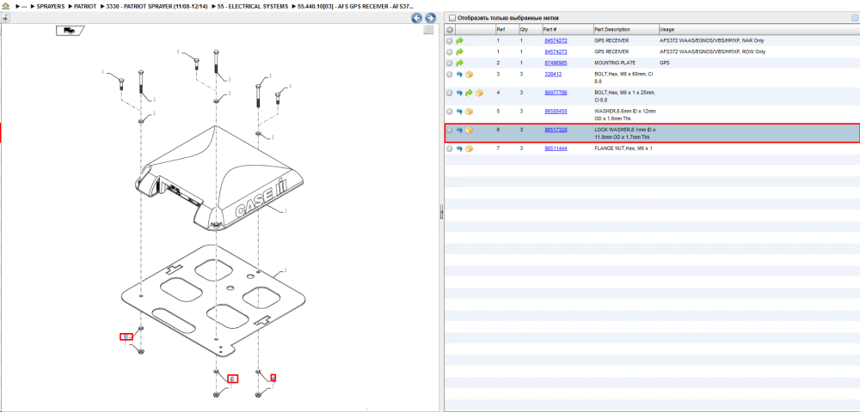Open part number link 338413
The height and width of the screenshot is (412, 860).
pos(553,74)
